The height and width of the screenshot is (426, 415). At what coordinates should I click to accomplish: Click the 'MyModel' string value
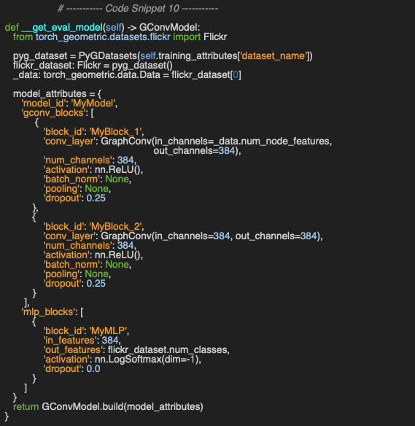(x=93, y=104)
